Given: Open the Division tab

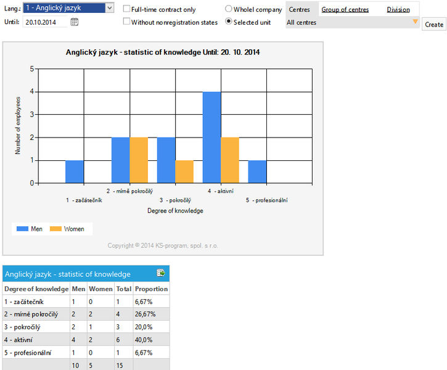Looking at the screenshot, I should (x=398, y=9).
